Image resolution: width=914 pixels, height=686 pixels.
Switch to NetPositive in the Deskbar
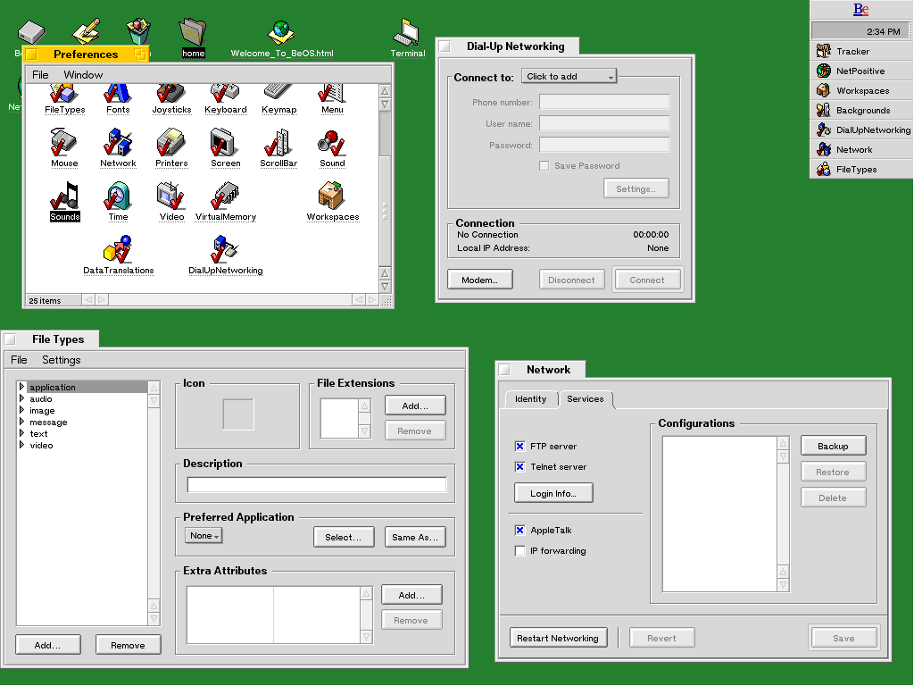(x=860, y=71)
